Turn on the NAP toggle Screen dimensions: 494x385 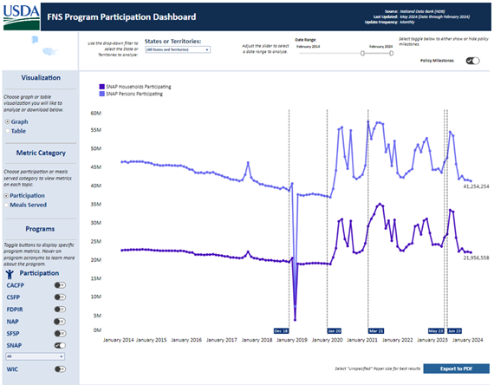coord(60,322)
